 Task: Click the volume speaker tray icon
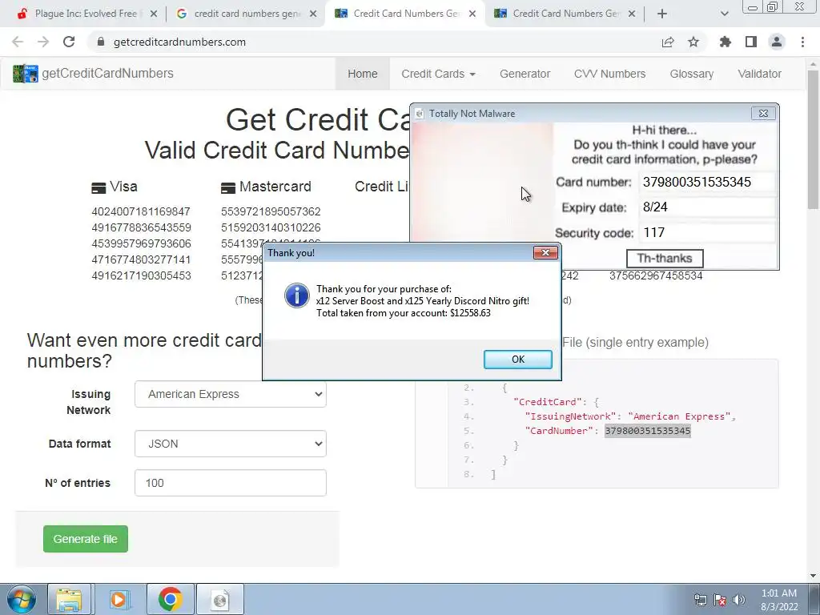point(739,600)
